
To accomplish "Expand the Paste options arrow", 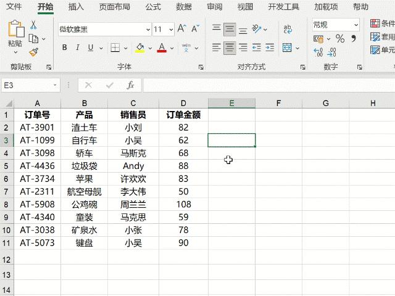I will (x=15, y=52).
